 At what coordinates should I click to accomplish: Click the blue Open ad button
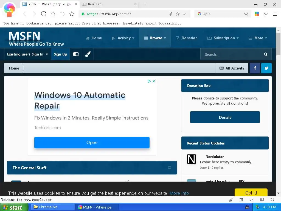(92, 143)
